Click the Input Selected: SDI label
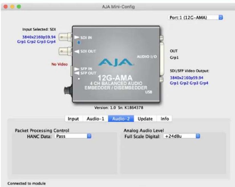 39,29
